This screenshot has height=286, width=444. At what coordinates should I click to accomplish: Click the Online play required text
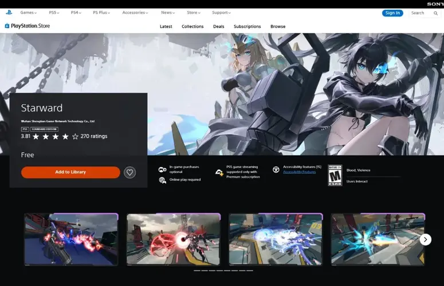pos(185,180)
